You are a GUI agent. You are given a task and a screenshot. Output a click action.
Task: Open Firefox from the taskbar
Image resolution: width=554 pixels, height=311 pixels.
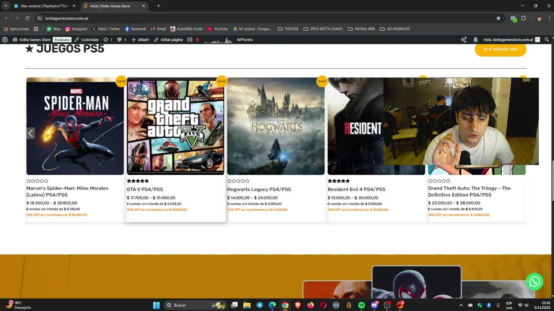(x=310, y=305)
